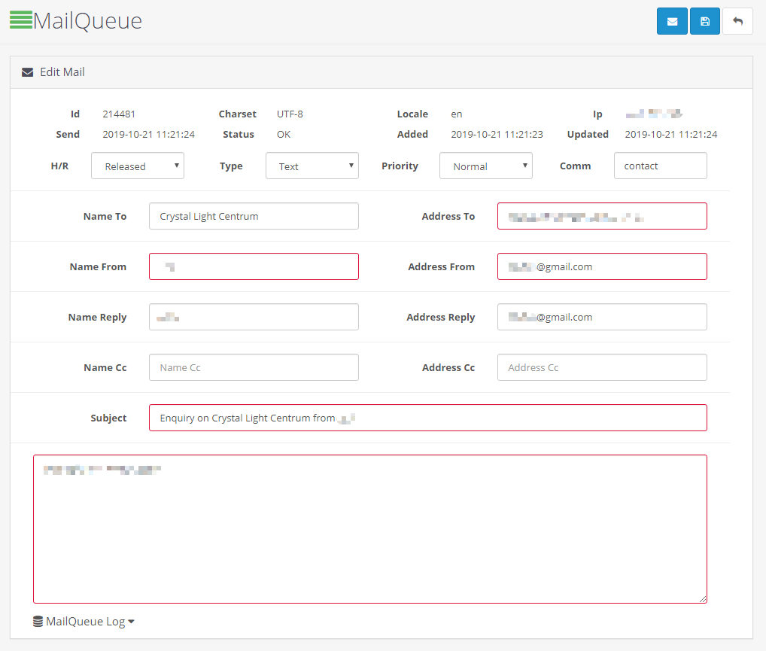Expand the MailQueue Log section
Screen dimensions: 766x651
coord(84,621)
